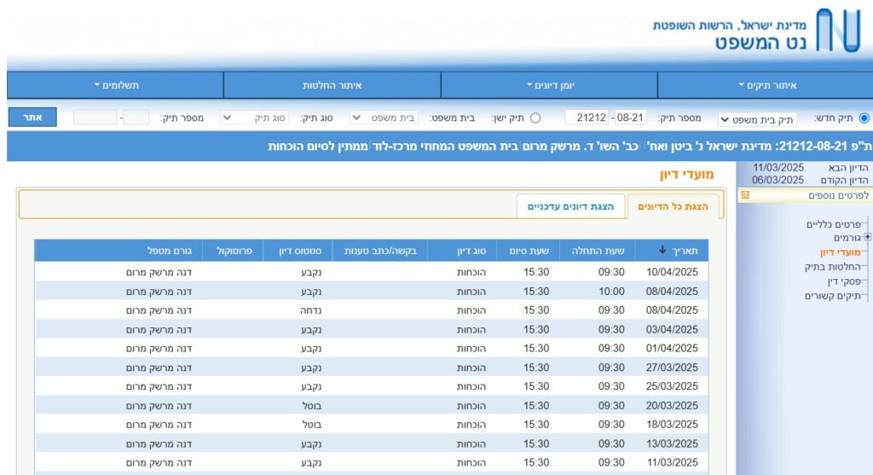Click הדיון הבא date 11/03/2025 in sidebar
Image resolution: width=873 pixels, height=475 pixels.
pos(778,168)
